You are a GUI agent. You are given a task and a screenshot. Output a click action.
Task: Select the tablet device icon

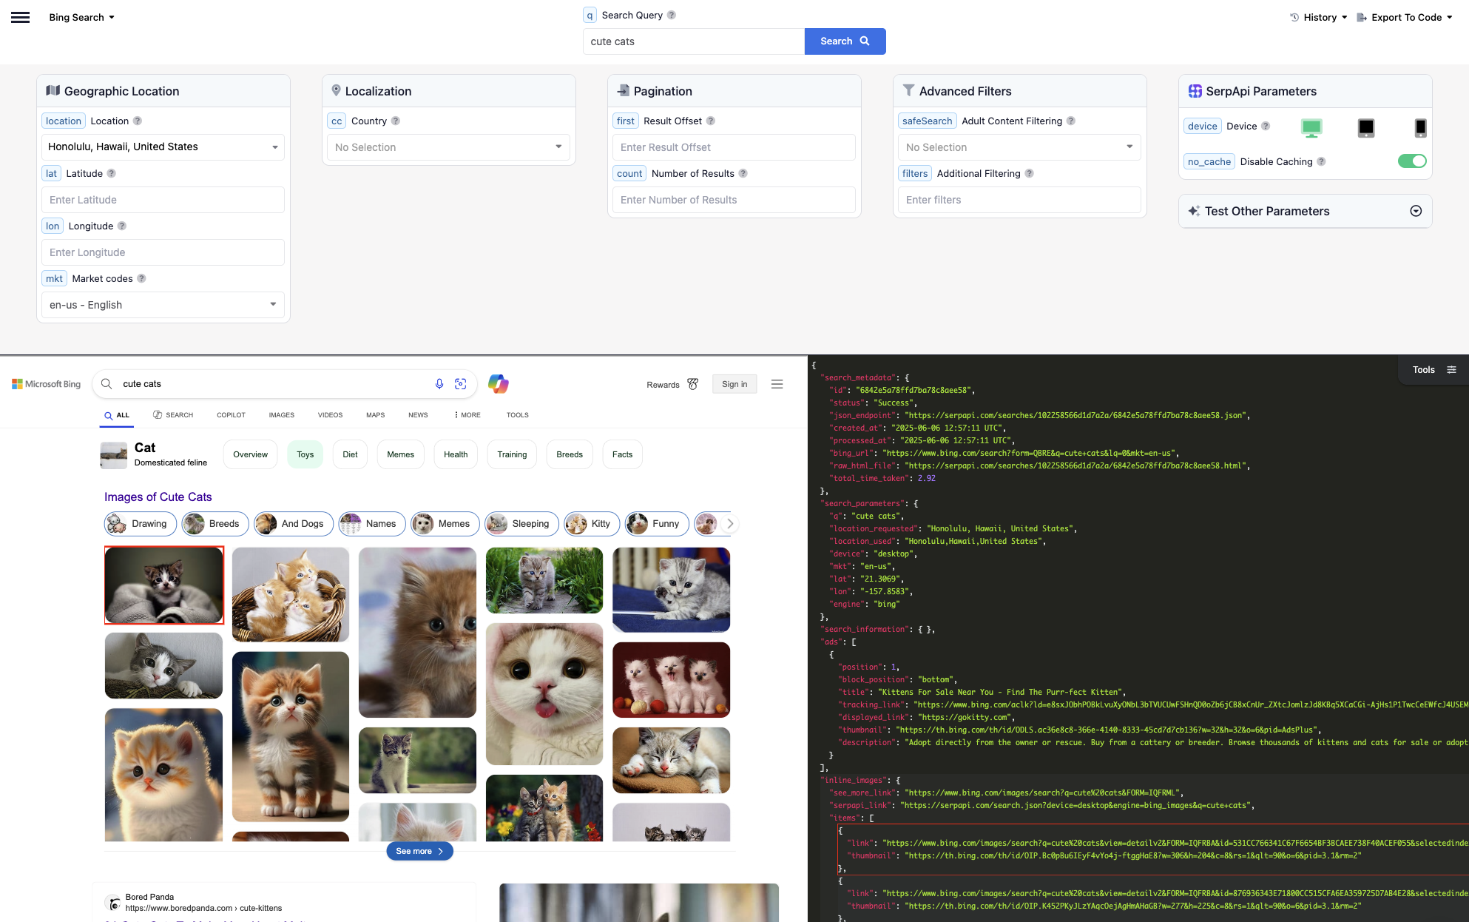click(x=1366, y=127)
